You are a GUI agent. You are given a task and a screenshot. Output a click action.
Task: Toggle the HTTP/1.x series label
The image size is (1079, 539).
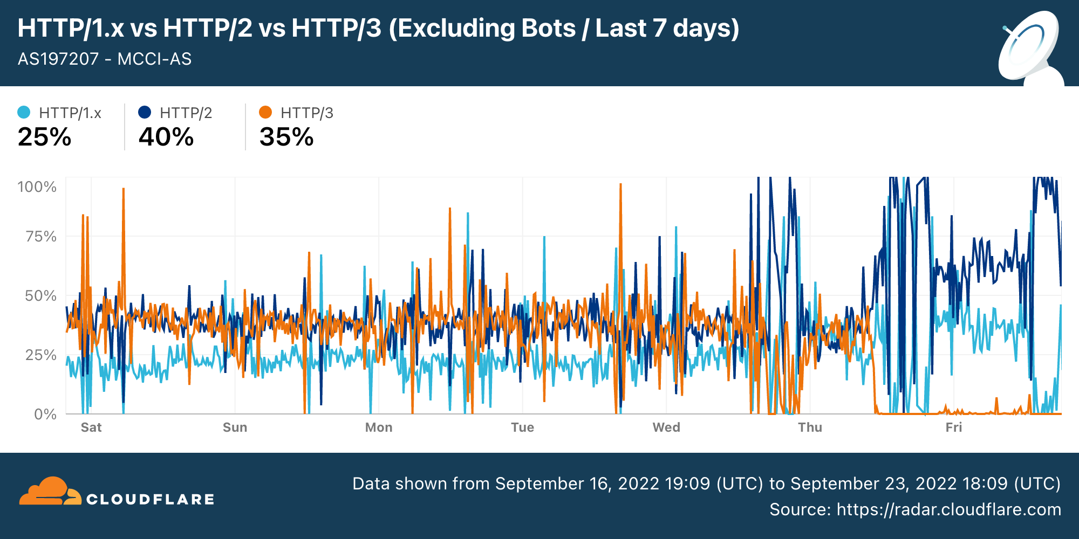click(70, 113)
